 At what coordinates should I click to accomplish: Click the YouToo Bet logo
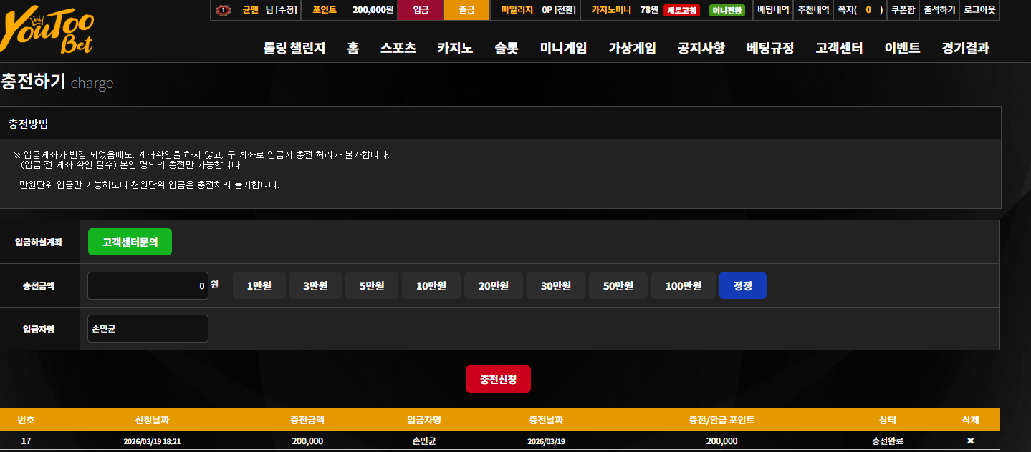tap(47, 31)
